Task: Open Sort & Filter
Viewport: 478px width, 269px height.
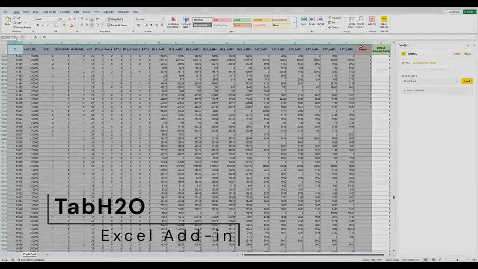Action: click(351, 22)
